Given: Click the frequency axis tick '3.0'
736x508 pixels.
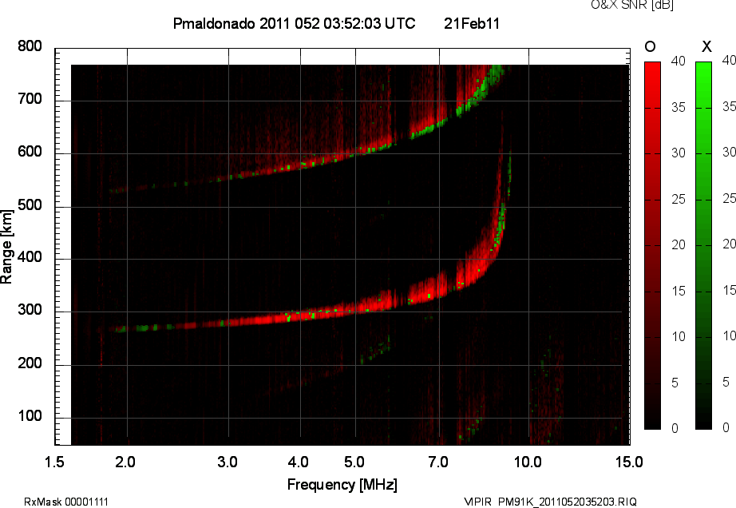Looking at the screenshot, I should [228, 462].
